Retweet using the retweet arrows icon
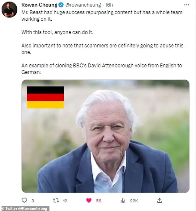 point(56,201)
